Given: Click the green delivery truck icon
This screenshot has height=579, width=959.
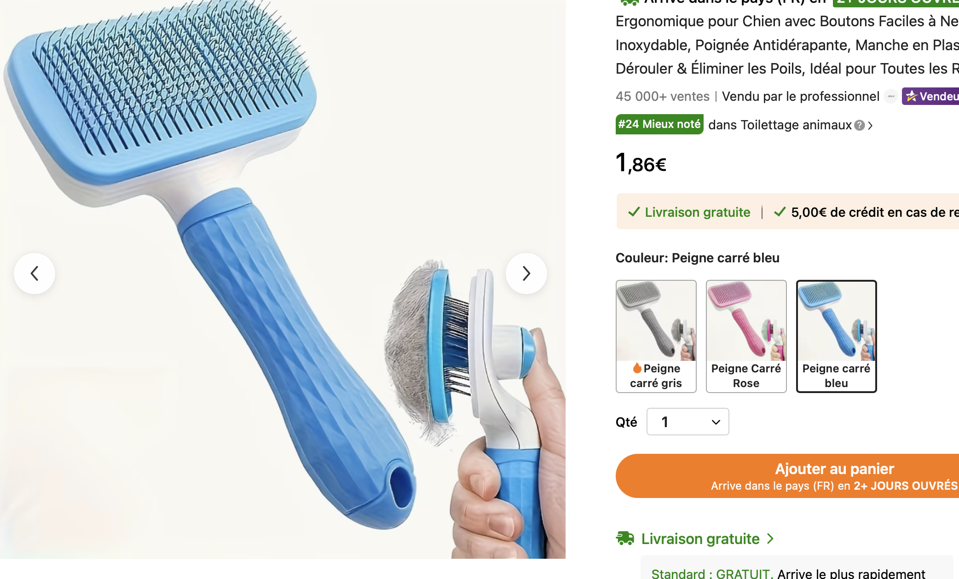Looking at the screenshot, I should coord(625,538).
